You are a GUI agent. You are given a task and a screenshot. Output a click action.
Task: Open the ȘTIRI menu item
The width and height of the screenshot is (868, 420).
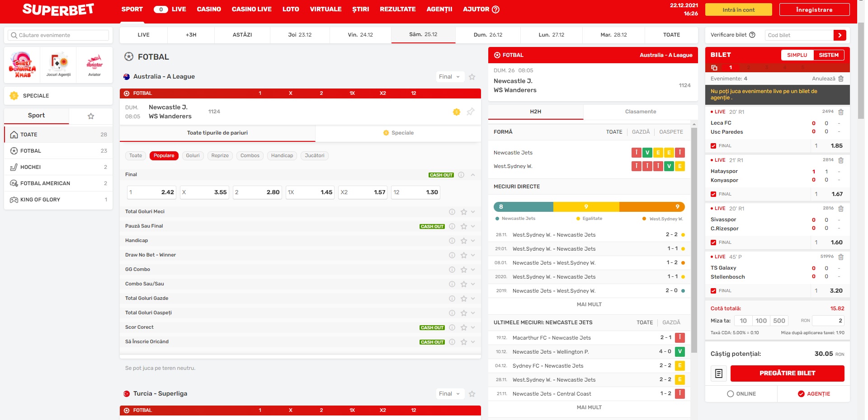360,9
